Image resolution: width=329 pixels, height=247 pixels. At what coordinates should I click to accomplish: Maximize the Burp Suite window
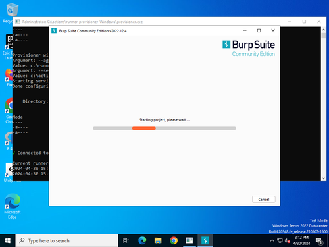click(x=259, y=30)
